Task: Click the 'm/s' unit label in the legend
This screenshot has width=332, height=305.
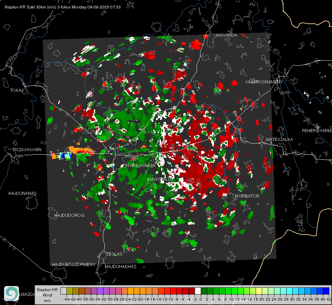Action: [47, 301]
